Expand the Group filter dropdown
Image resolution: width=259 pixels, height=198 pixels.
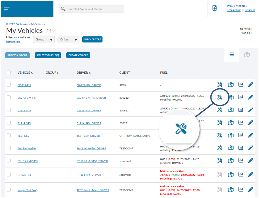[x=44, y=40]
